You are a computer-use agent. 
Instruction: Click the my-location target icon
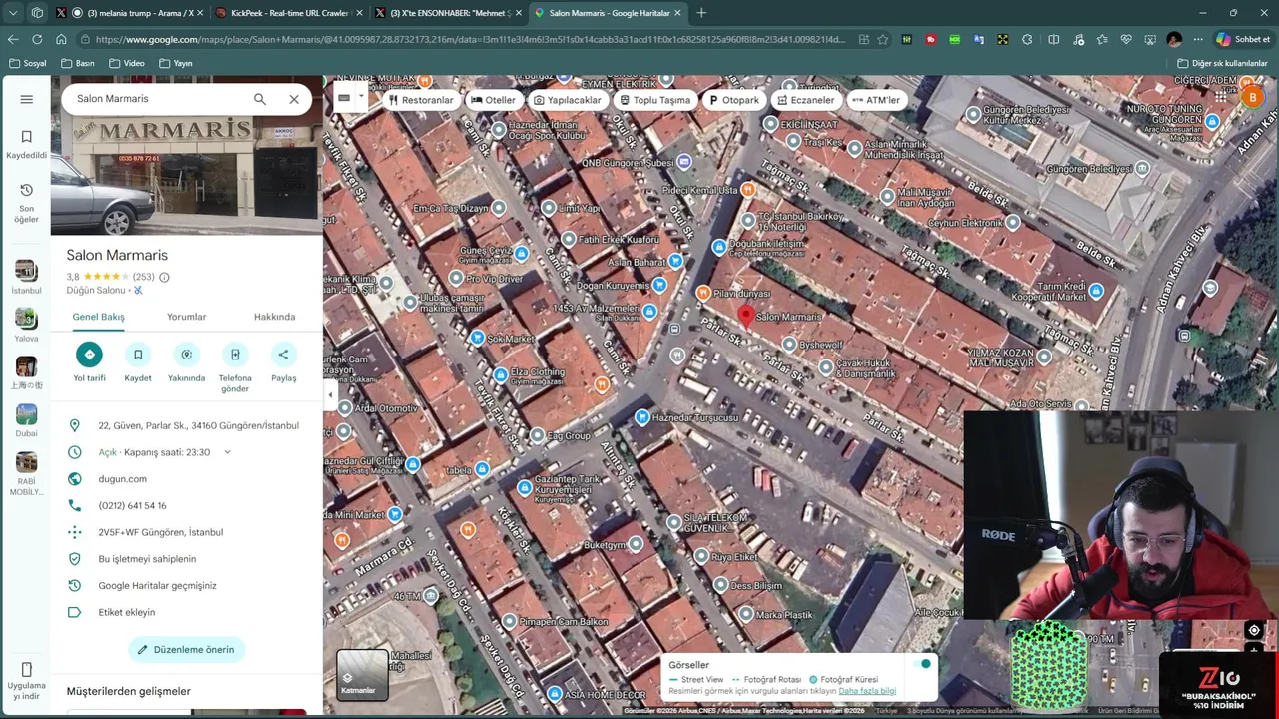click(x=1254, y=630)
